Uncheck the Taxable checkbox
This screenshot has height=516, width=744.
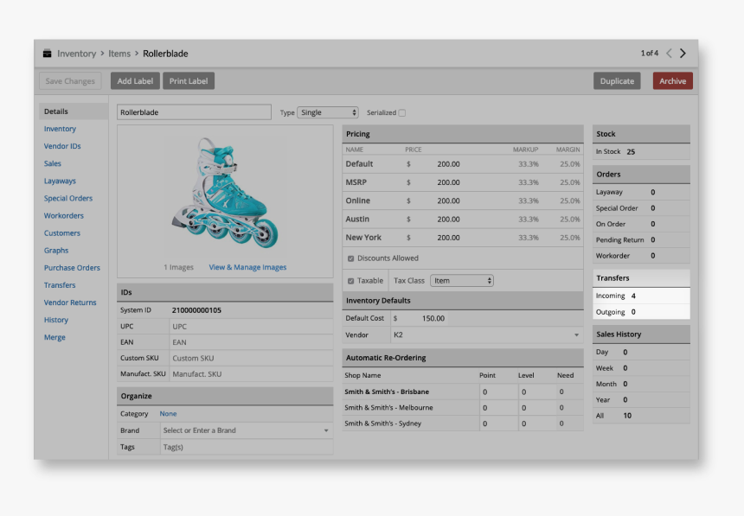point(350,281)
